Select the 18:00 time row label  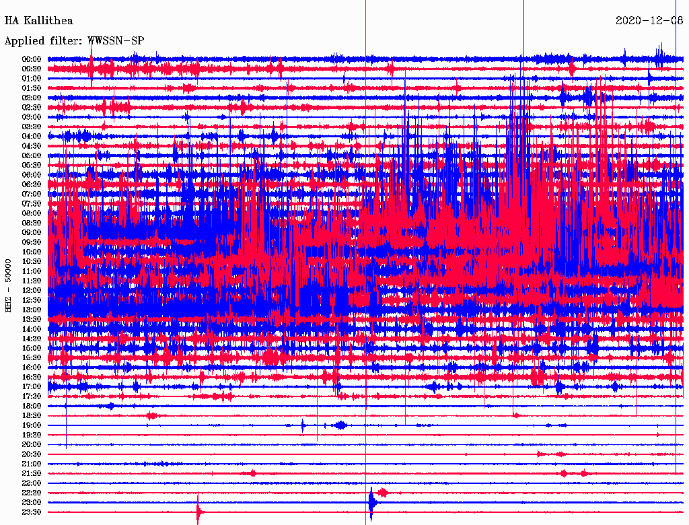point(32,406)
